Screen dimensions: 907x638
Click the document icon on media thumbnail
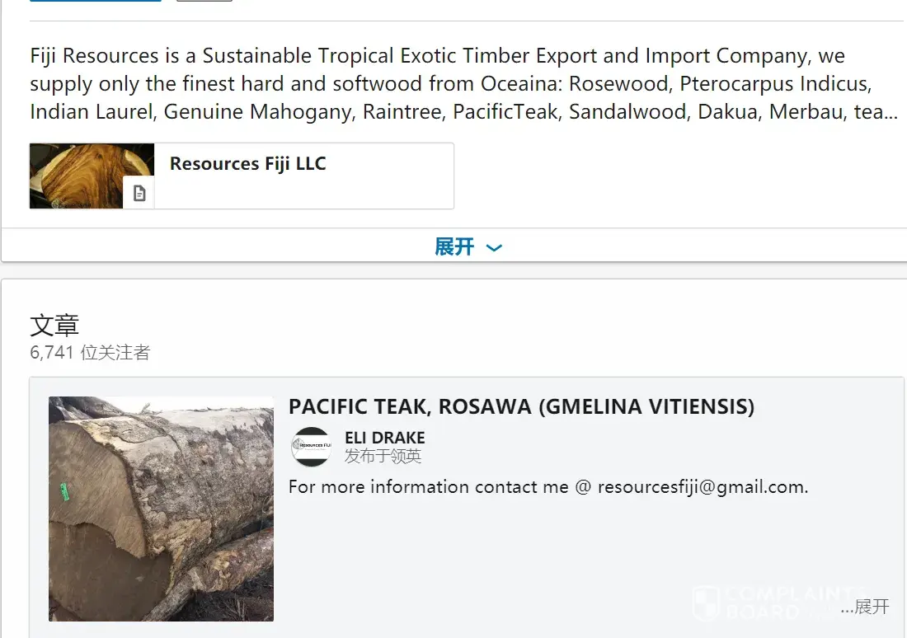pyautogui.click(x=139, y=193)
